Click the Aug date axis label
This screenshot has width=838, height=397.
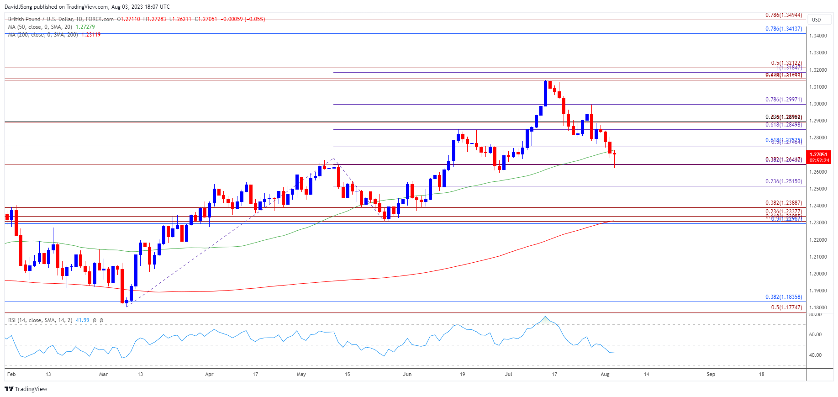[x=605, y=374]
